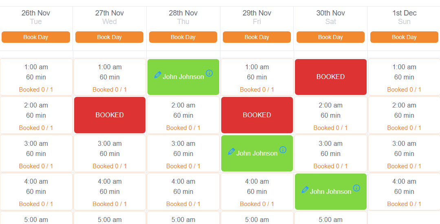Click Book Day under 27th Nov
This screenshot has width=440, height=224.
pos(110,37)
